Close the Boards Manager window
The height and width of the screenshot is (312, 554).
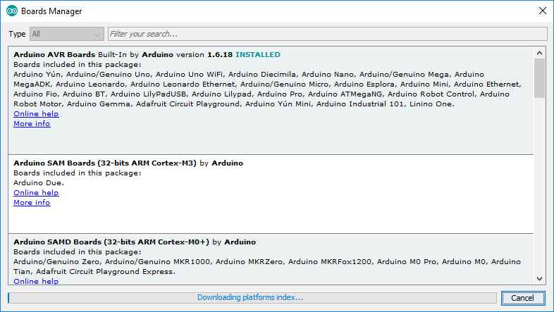(542, 11)
